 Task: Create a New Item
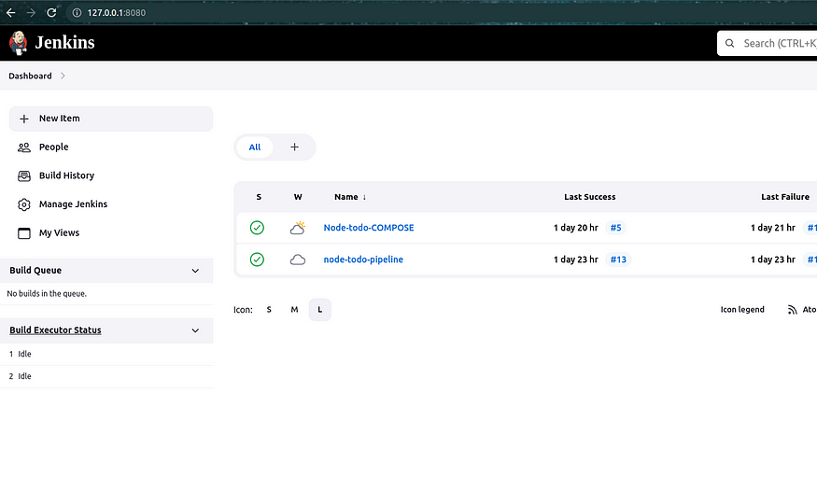tap(111, 119)
